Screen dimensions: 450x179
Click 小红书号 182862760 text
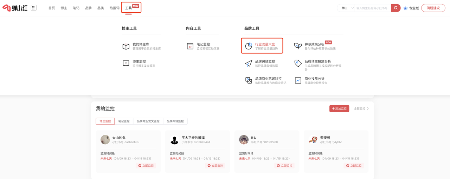[x=264, y=142]
